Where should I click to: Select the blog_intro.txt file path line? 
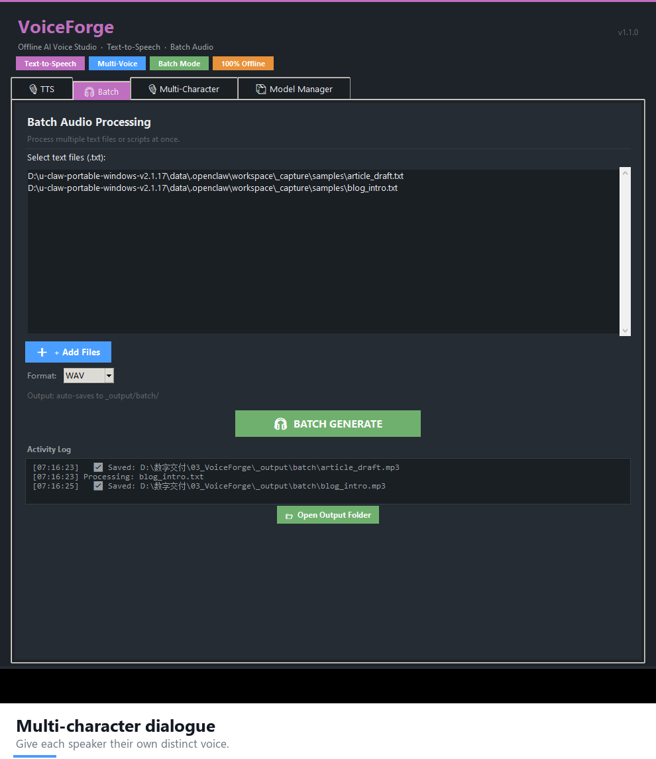click(213, 188)
